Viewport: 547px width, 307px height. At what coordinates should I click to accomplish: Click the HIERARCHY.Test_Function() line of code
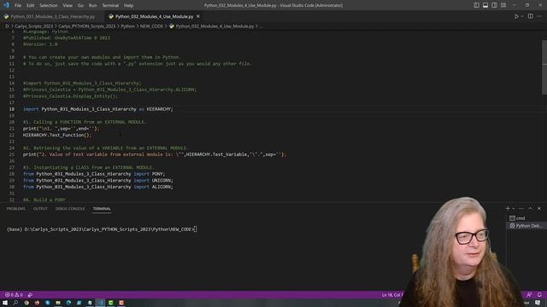(56, 135)
